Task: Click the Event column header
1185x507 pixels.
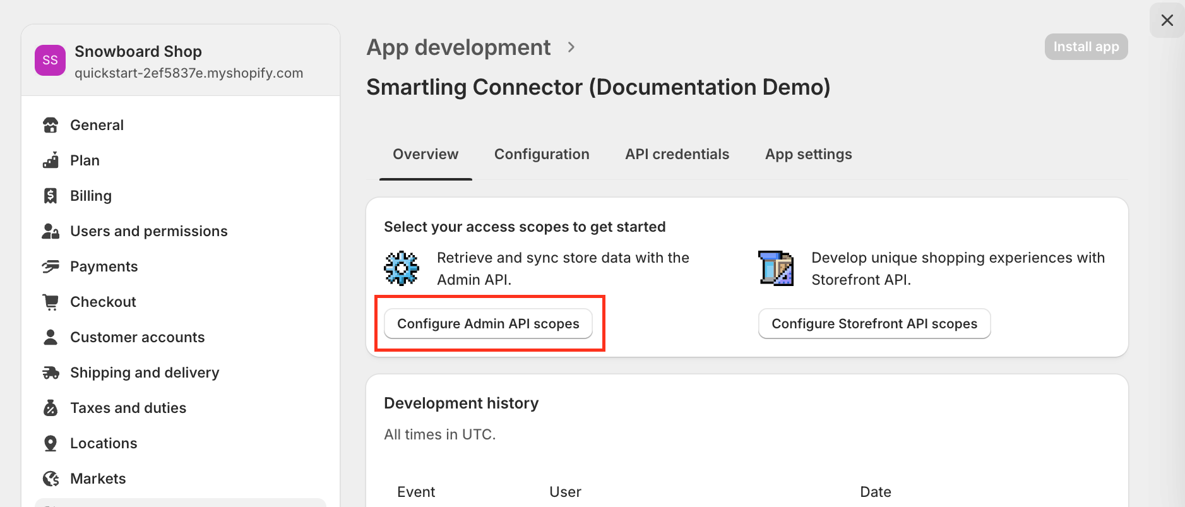Action: tap(416, 492)
